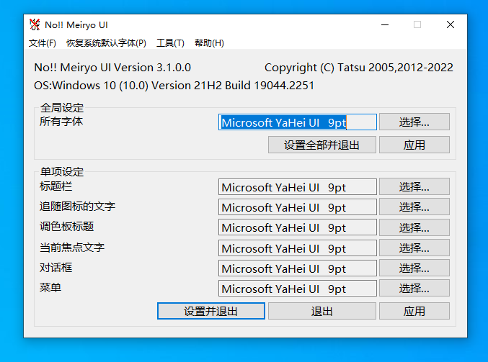Click 应用 in the 全局设定 group
Image resolution: width=488 pixels, height=362 pixels.
(414, 145)
